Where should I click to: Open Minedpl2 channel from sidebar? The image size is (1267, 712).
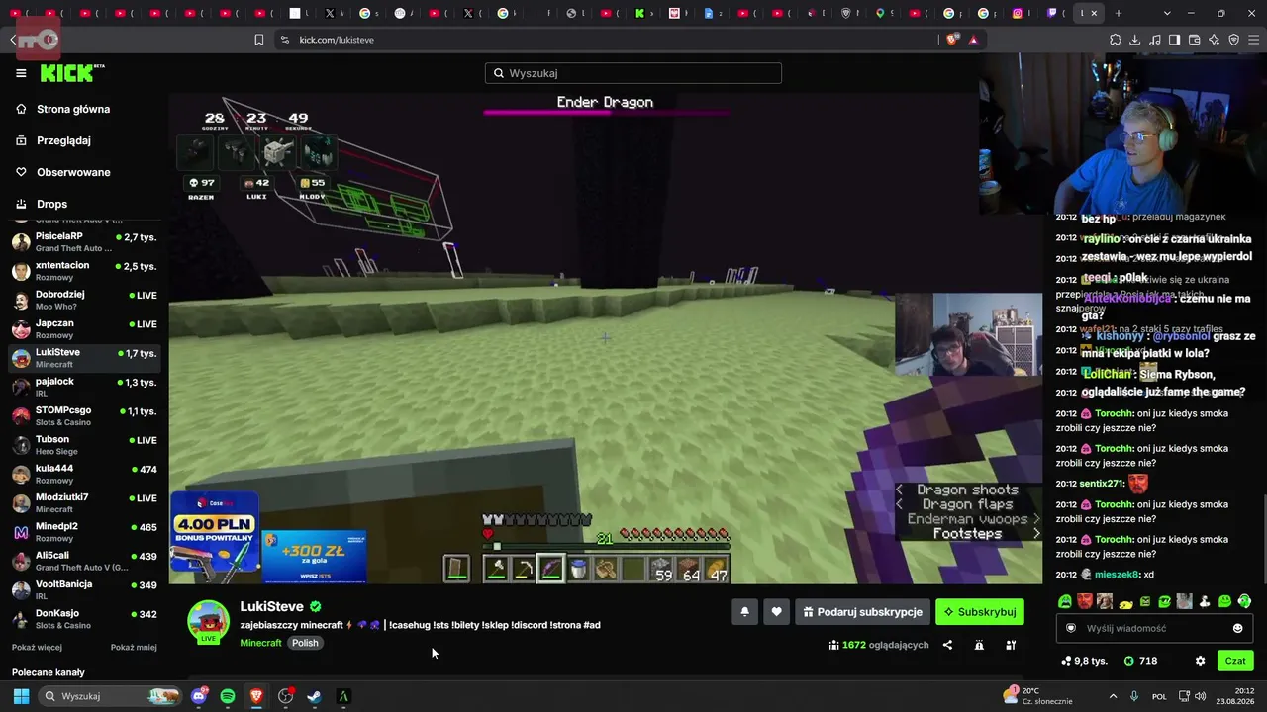(x=84, y=532)
